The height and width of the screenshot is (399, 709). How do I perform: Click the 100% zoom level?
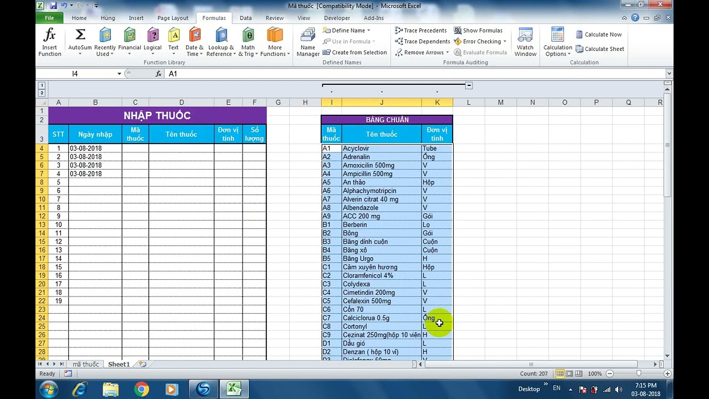(x=595, y=374)
